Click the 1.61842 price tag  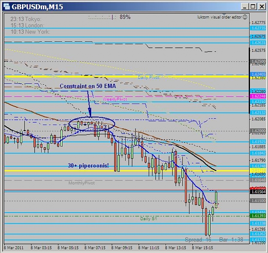pos(258,153)
